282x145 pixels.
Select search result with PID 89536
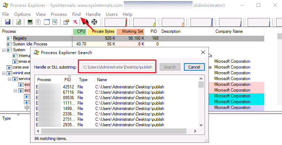117,98
